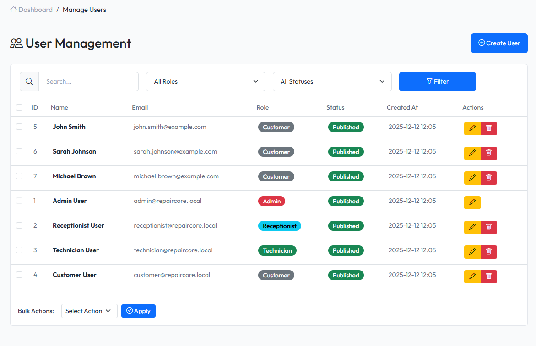Click the search magnifier icon
Image resolution: width=536 pixels, height=346 pixels.
coord(29,81)
